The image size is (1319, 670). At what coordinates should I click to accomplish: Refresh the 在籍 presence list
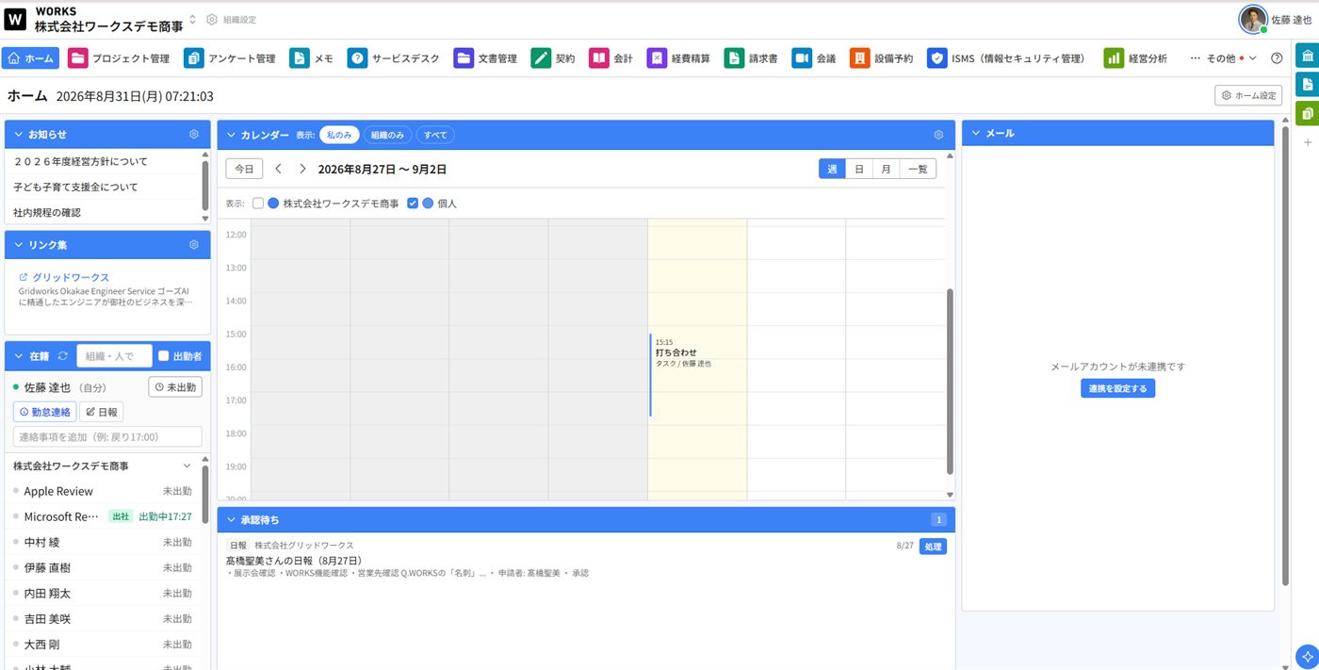(x=63, y=356)
